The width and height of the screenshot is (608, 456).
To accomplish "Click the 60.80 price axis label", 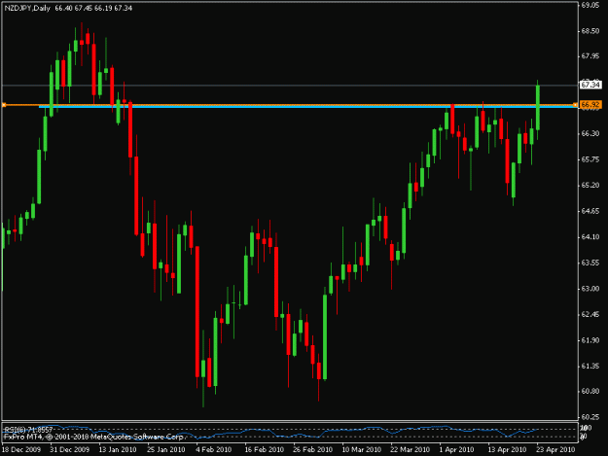I will [590, 391].
